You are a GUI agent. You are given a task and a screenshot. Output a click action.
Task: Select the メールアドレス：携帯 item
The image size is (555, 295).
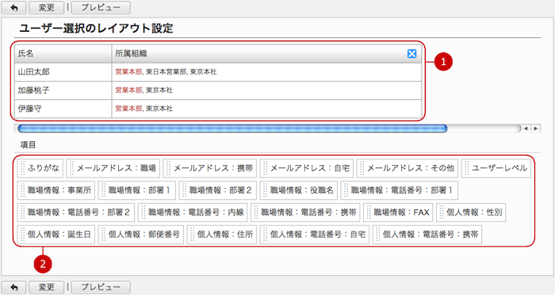[x=209, y=168]
